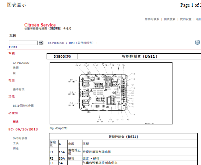Click the Fig. d3ap07fd caption
The width and height of the screenshot is (201, 165).
point(59,128)
